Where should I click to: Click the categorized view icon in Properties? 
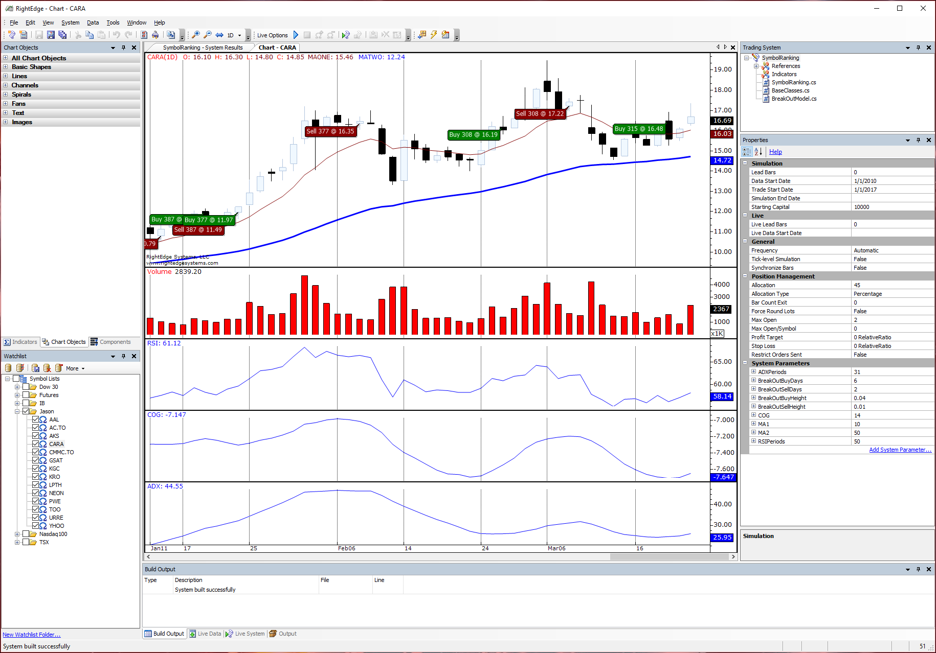point(747,152)
